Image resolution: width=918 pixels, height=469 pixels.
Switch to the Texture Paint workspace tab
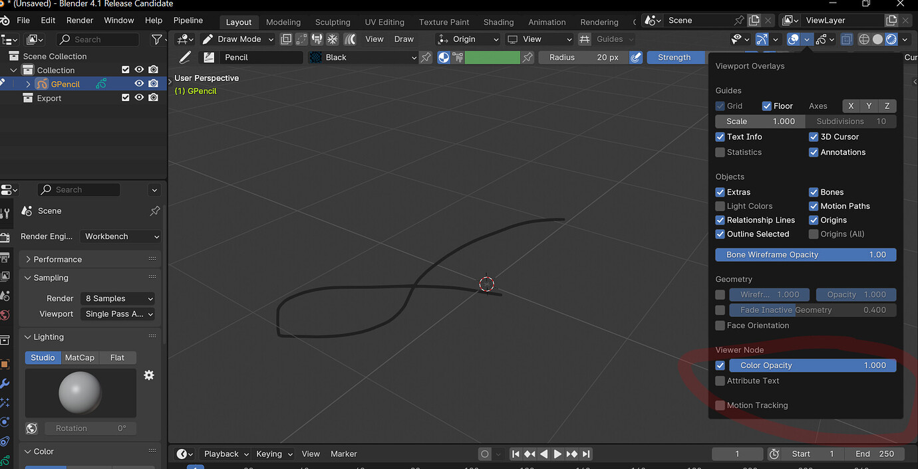[444, 22]
